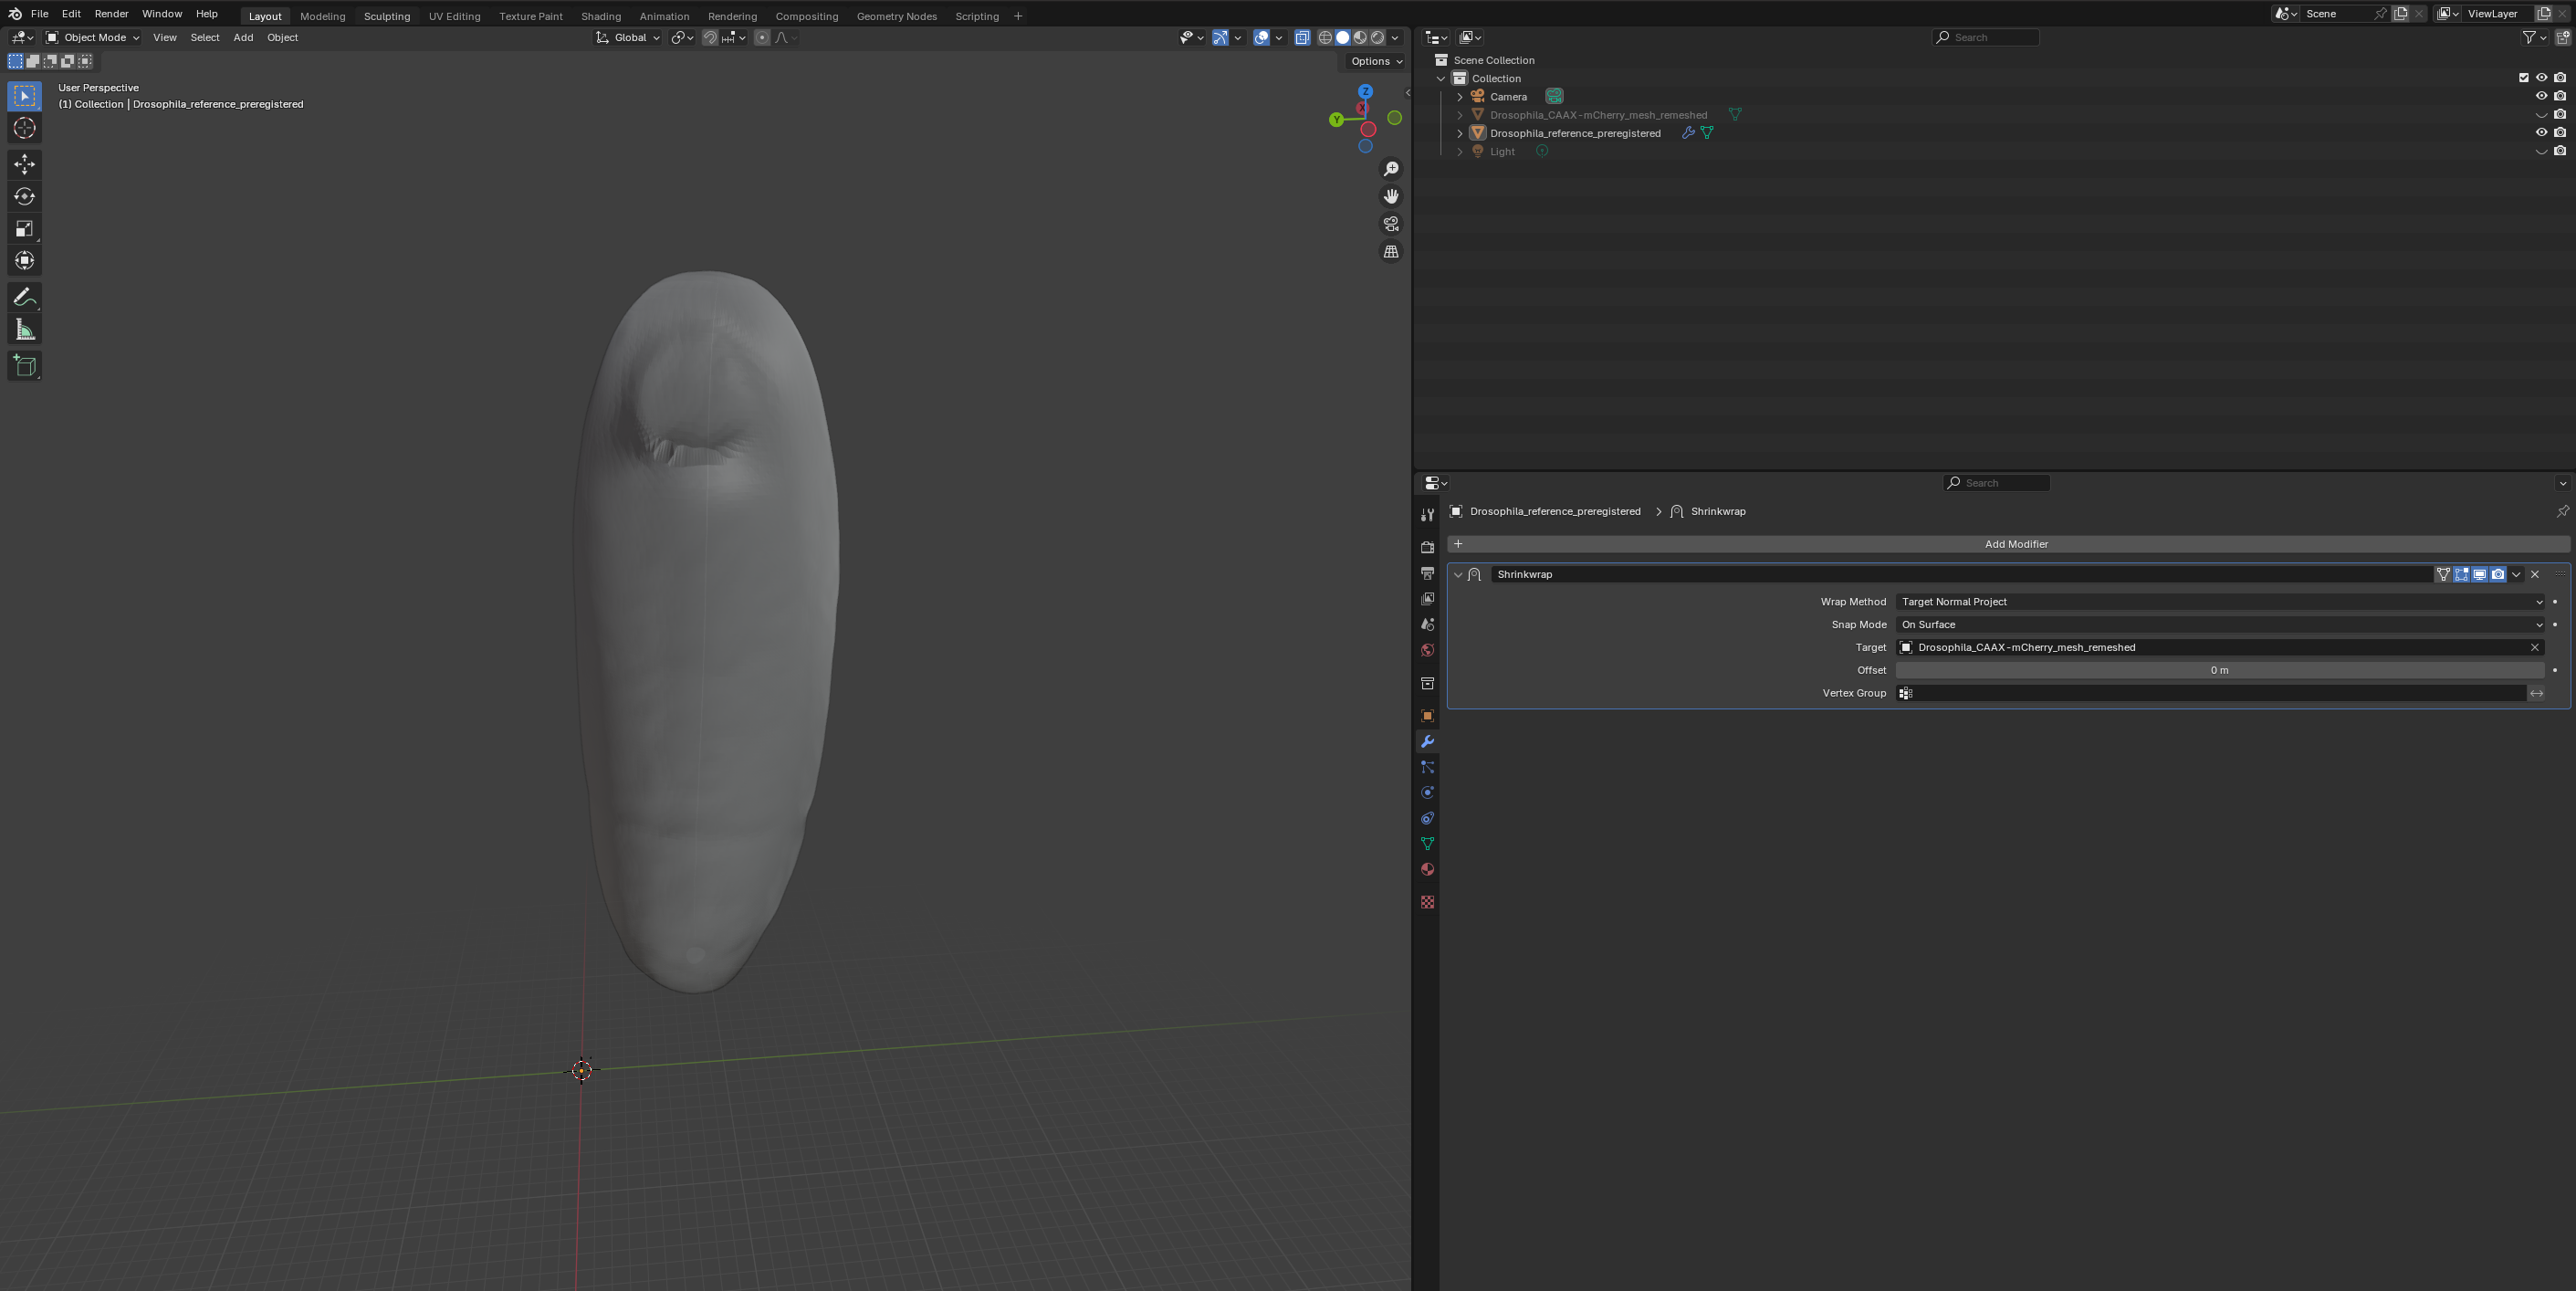Click the Add Cube tool icon
This screenshot has width=2576, height=1291.
25,366
